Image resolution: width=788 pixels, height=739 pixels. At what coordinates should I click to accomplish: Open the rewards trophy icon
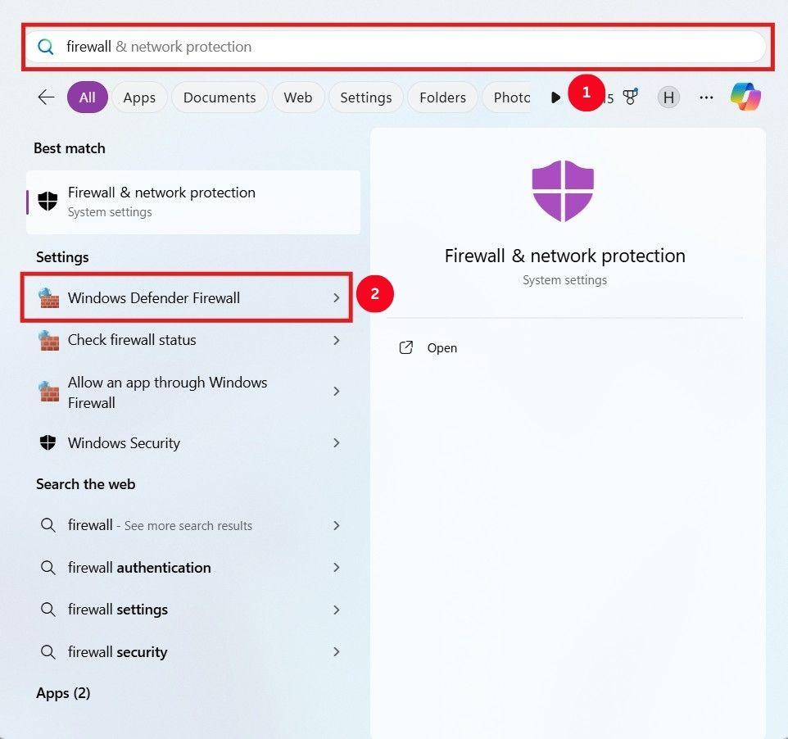coord(630,97)
